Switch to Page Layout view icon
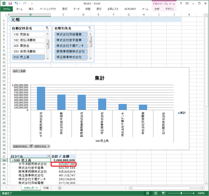The width and height of the screenshot is (209, 196). pyautogui.click(x=156, y=193)
